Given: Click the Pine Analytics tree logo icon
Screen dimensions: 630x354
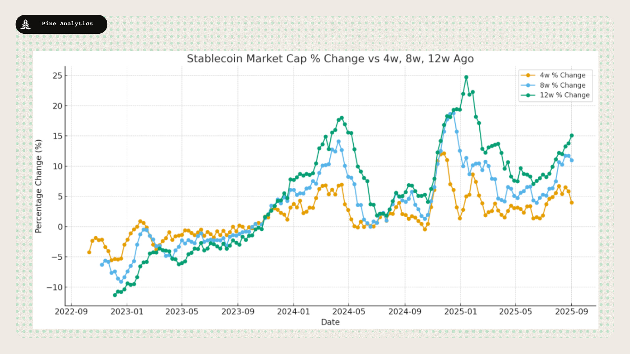Looking at the screenshot, I should click(x=26, y=24).
